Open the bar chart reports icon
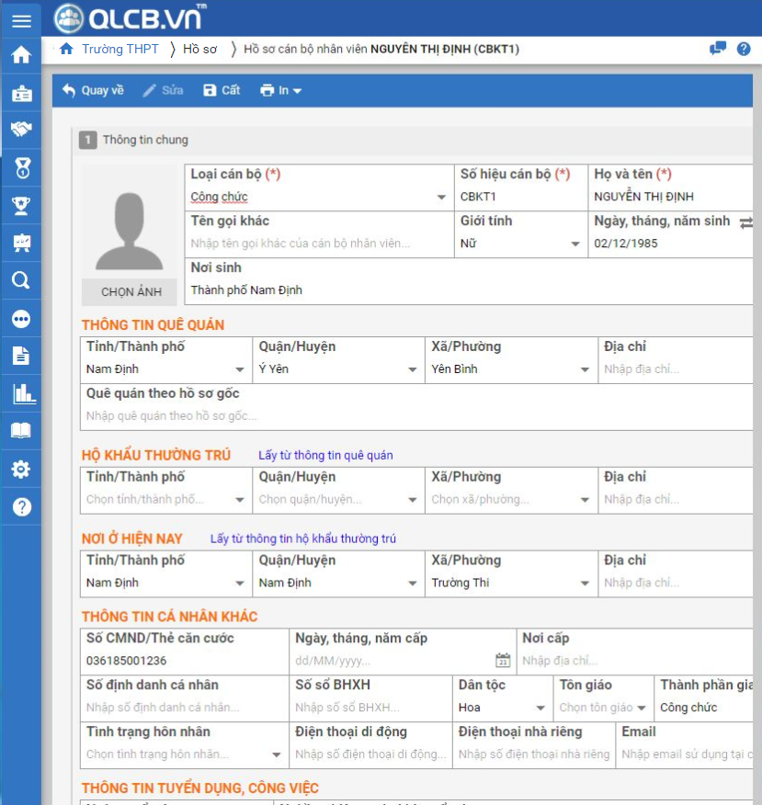The image size is (762, 805). (x=20, y=393)
